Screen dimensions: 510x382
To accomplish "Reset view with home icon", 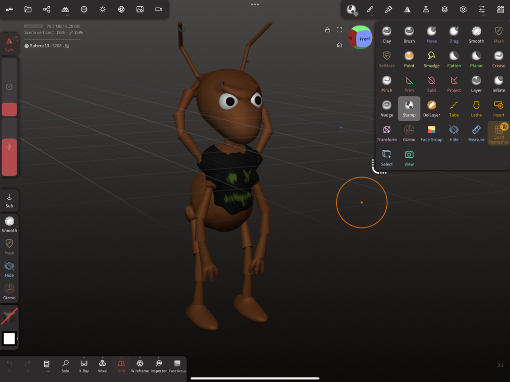I will click(x=339, y=45).
